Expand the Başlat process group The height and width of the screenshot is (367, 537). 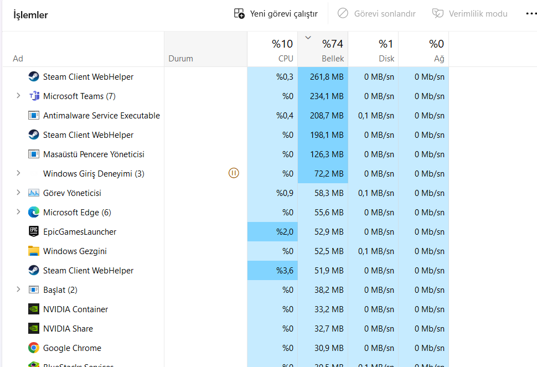pyautogui.click(x=18, y=290)
